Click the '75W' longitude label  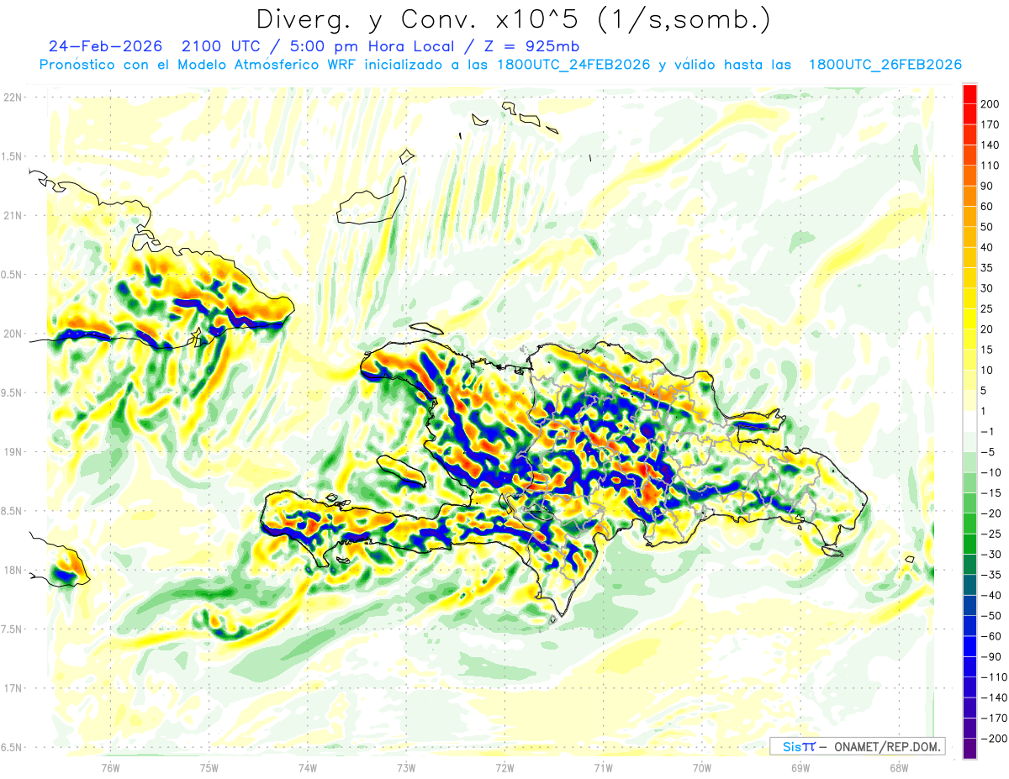point(209,766)
